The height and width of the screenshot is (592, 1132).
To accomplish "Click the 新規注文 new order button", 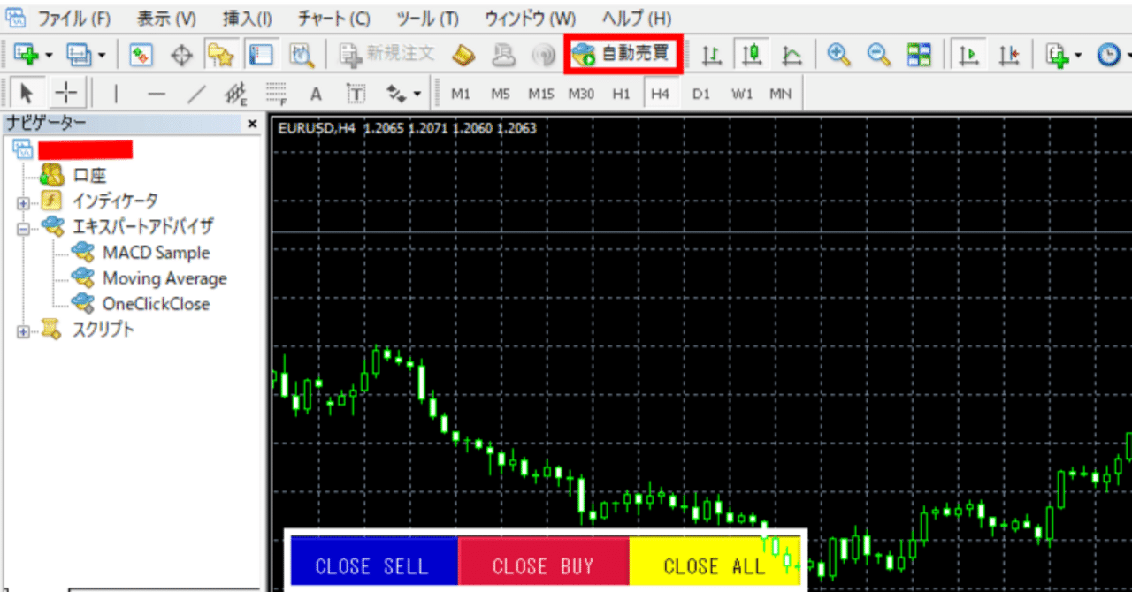I will 388,55.
